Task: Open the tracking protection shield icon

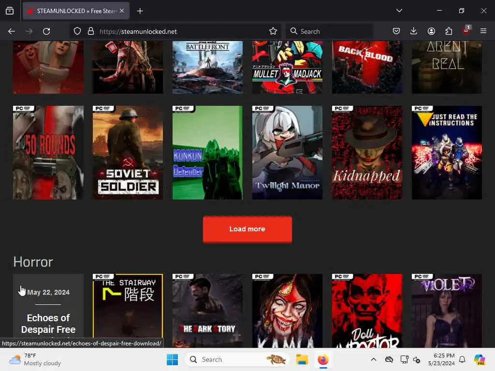Action: 77,31
